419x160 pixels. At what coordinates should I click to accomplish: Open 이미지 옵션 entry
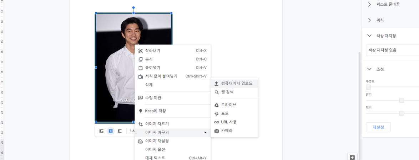click(173, 150)
